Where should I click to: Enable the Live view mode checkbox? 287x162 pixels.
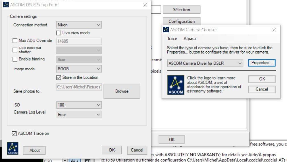click(59, 33)
